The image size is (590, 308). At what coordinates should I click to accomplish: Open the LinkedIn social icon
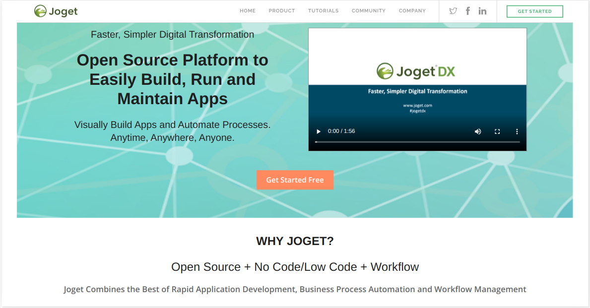[482, 11]
